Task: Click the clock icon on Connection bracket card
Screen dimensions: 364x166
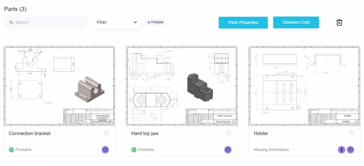Action: (105, 150)
